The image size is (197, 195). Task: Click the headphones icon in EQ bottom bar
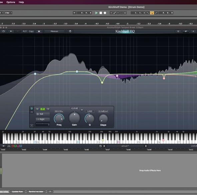pyautogui.click(x=9, y=146)
